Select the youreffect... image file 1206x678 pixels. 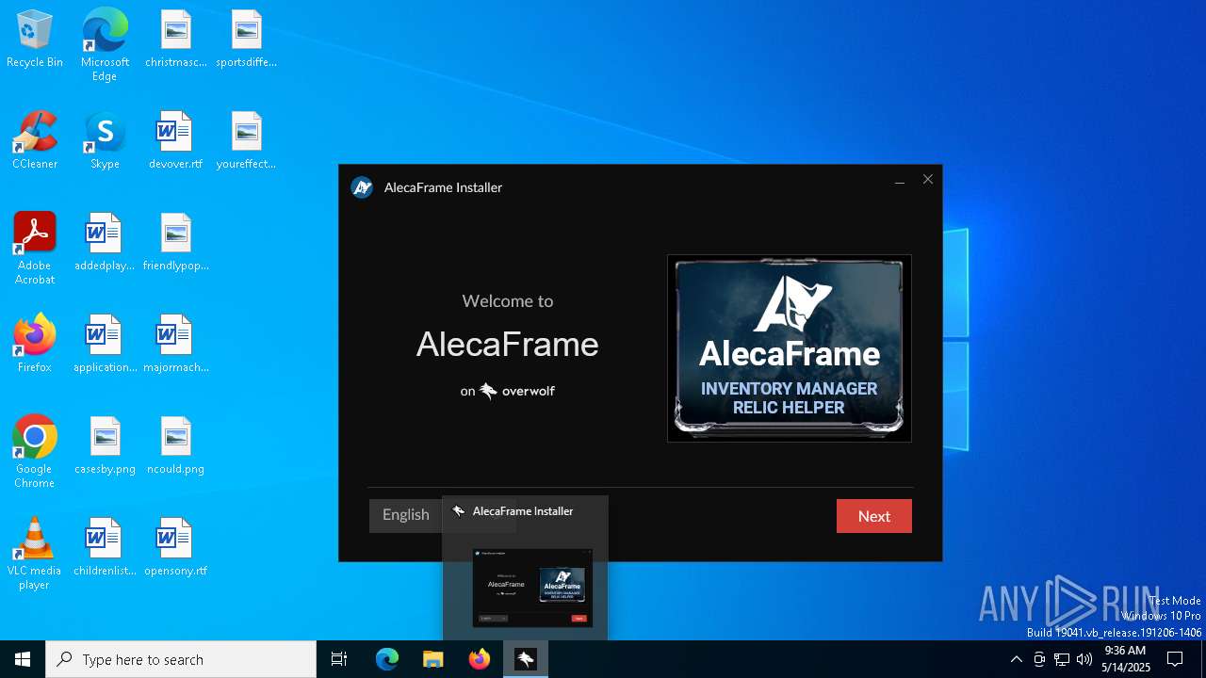click(x=246, y=140)
